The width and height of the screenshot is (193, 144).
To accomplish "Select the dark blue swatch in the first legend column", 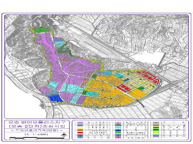I will click(80, 136).
